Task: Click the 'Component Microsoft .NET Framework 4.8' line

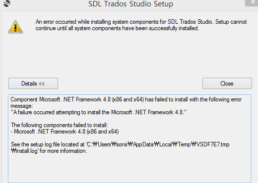Action: pos(126,99)
